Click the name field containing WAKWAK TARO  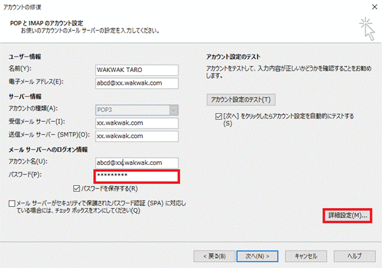(137, 70)
